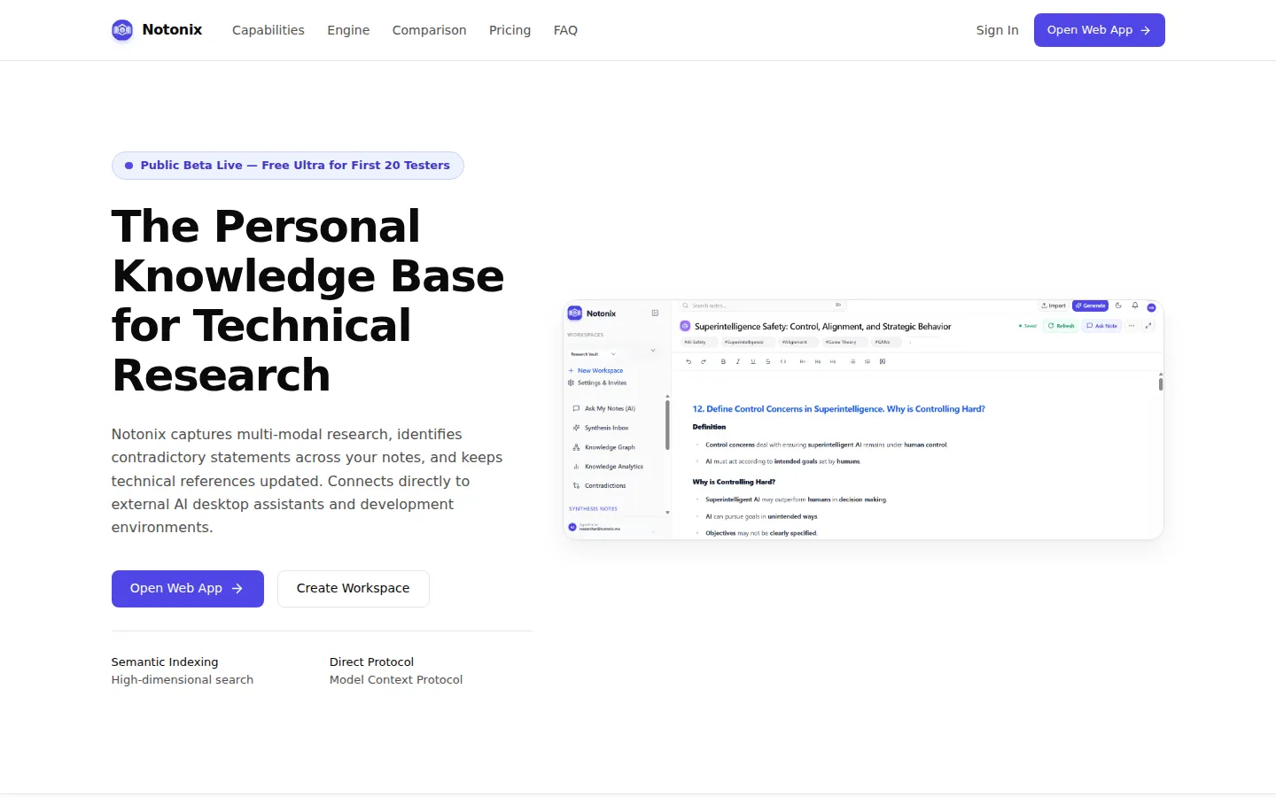The height and width of the screenshot is (797, 1276).
Task: Open the three-dot more options menu
Action: [1132, 326]
